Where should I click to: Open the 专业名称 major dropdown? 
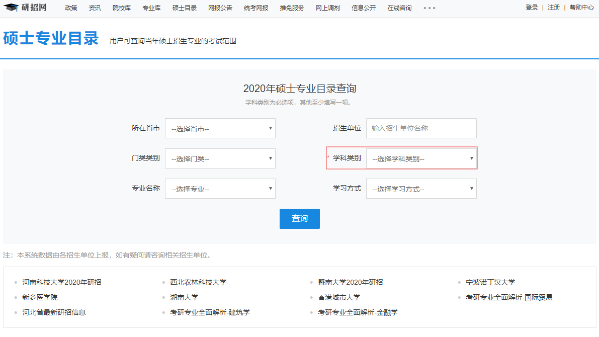(220, 189)
